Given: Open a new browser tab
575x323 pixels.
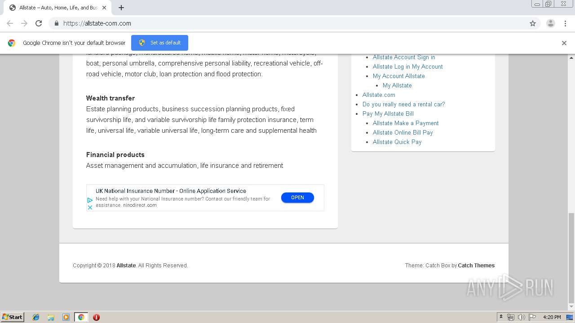Looking at the screenshot, I should point(121,8).
